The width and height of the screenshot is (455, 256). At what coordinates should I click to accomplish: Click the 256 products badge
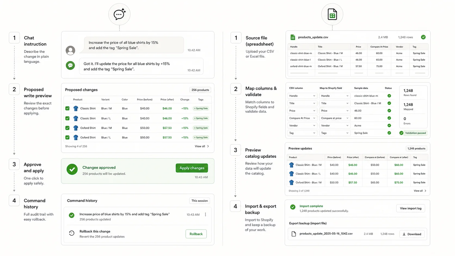pyautogui.click(x=200, y=90)
